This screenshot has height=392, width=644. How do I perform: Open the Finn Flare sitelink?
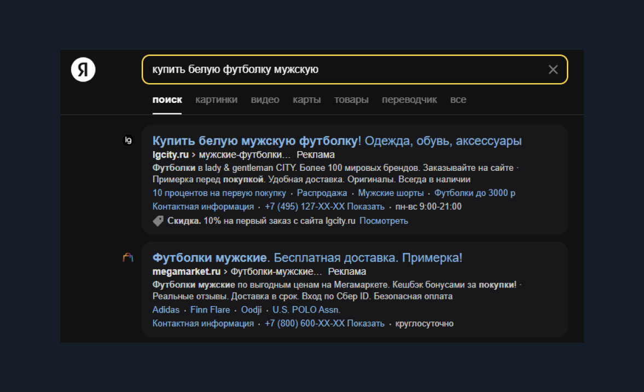(210, 310)
